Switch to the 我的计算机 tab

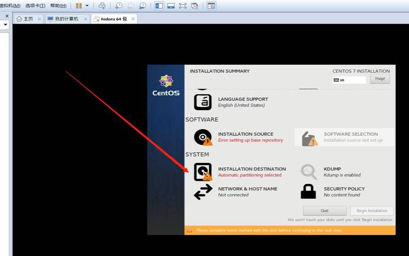pyautogui.click(x=66, y=19)
